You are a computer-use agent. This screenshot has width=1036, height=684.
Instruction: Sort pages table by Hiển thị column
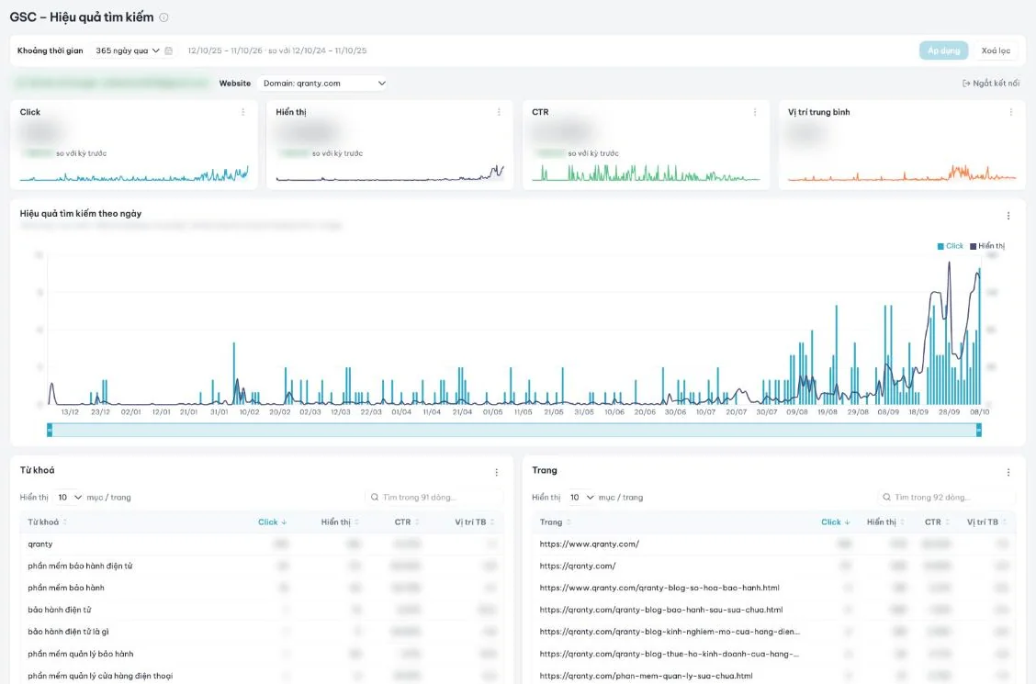(x=885, y=522)
